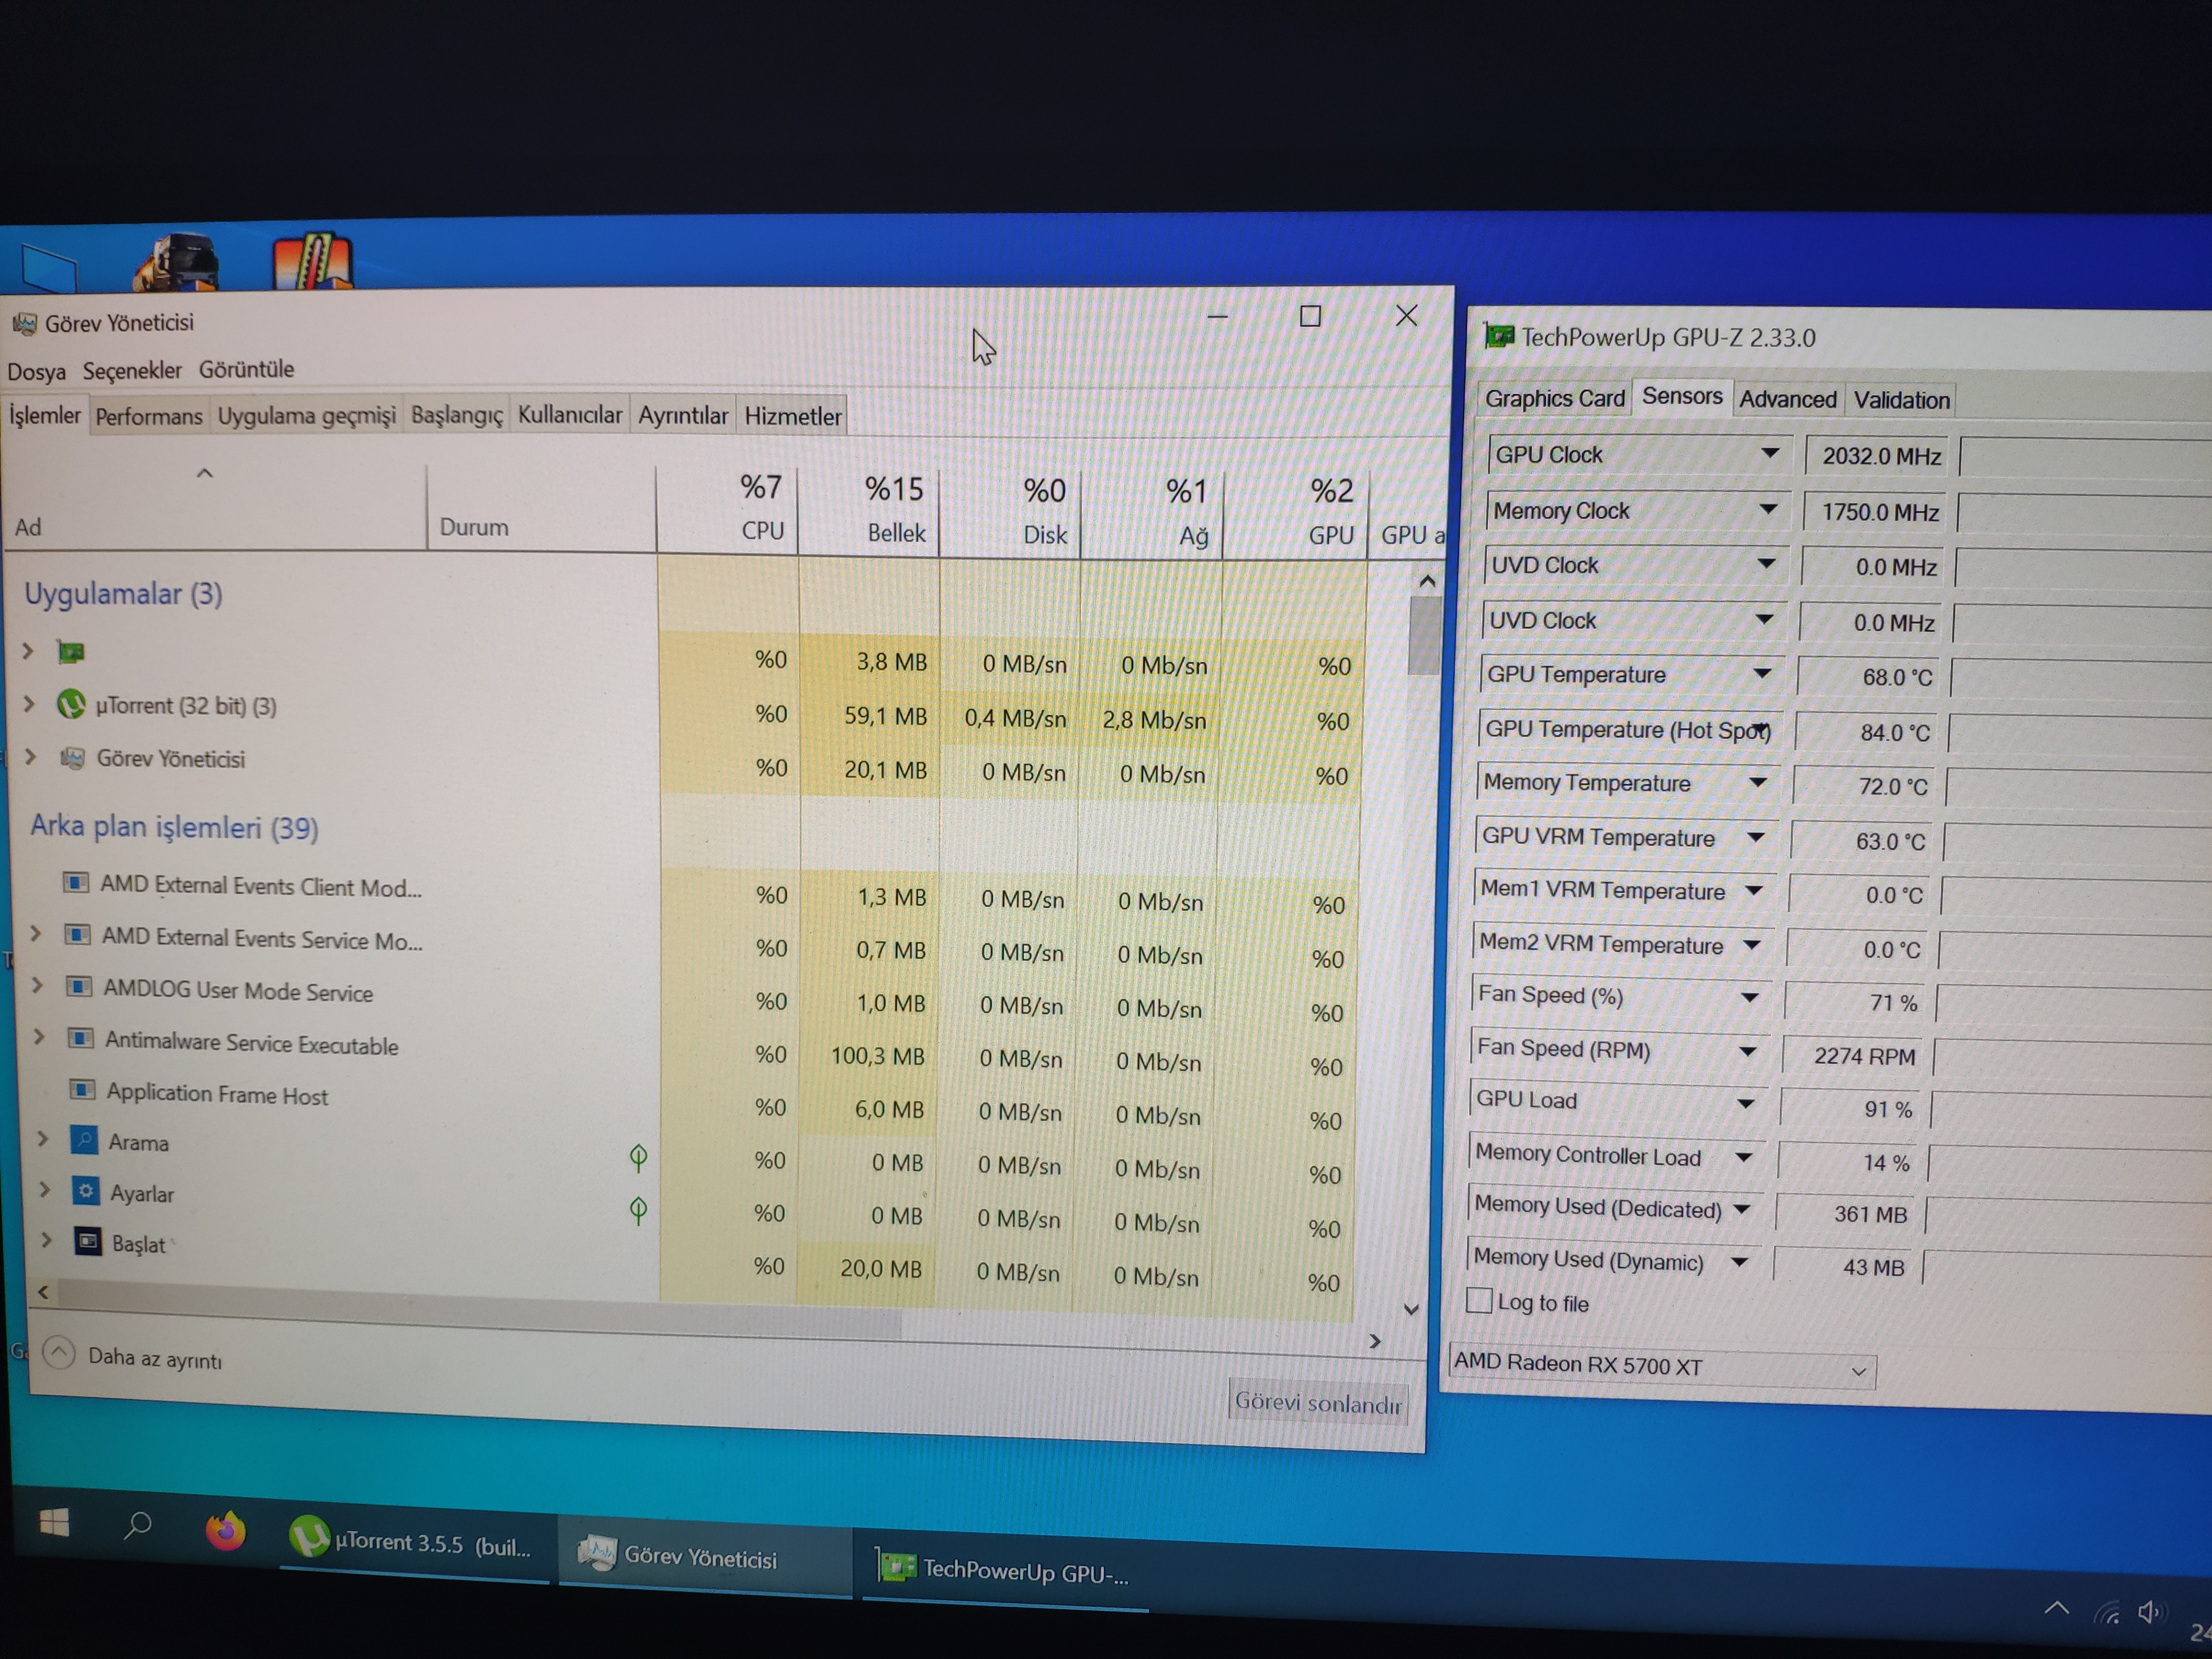The height and width of the screenshot is (1659, 2212).
Task: Open the Seçenekler menu
Action: tap(132, 370)
